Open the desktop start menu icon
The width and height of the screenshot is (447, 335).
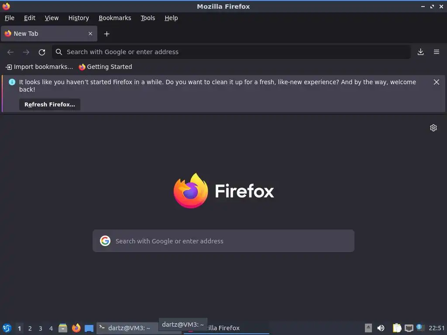(x=7, y=328)
